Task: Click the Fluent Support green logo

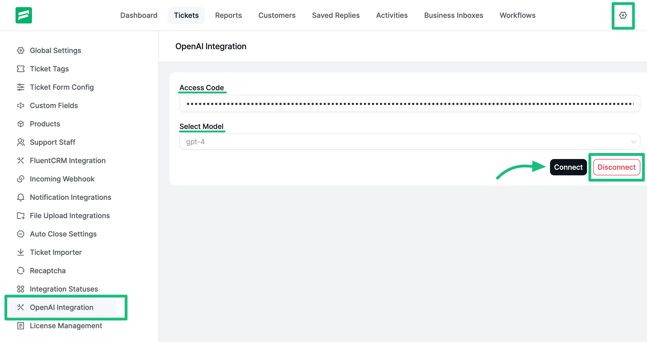Action: 23,15
